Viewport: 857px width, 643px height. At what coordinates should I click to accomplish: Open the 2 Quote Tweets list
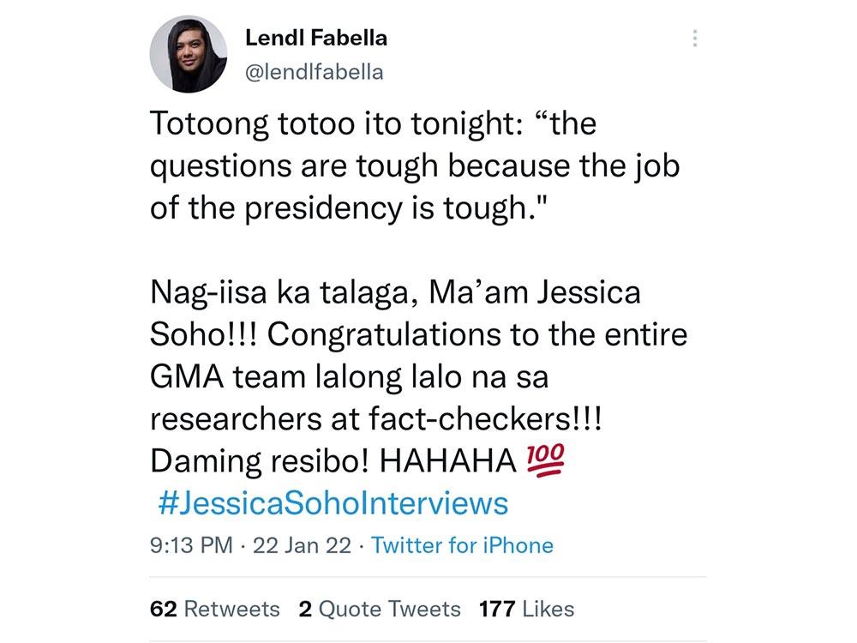tap(378, 609)
